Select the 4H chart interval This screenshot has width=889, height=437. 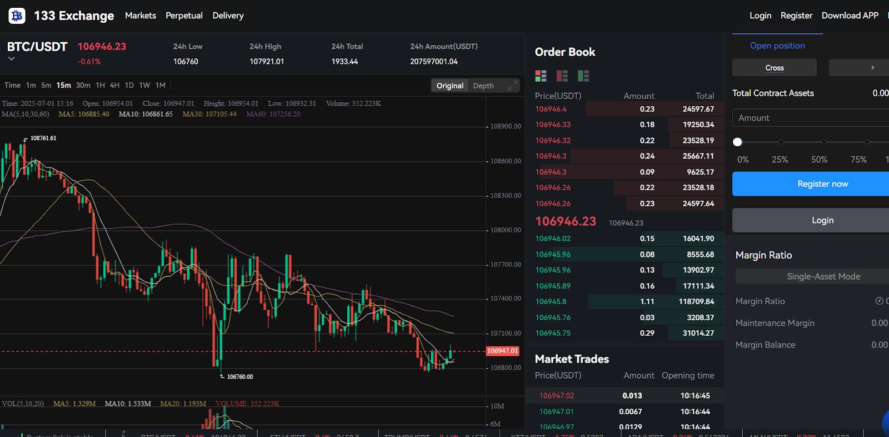click(114, 85)
